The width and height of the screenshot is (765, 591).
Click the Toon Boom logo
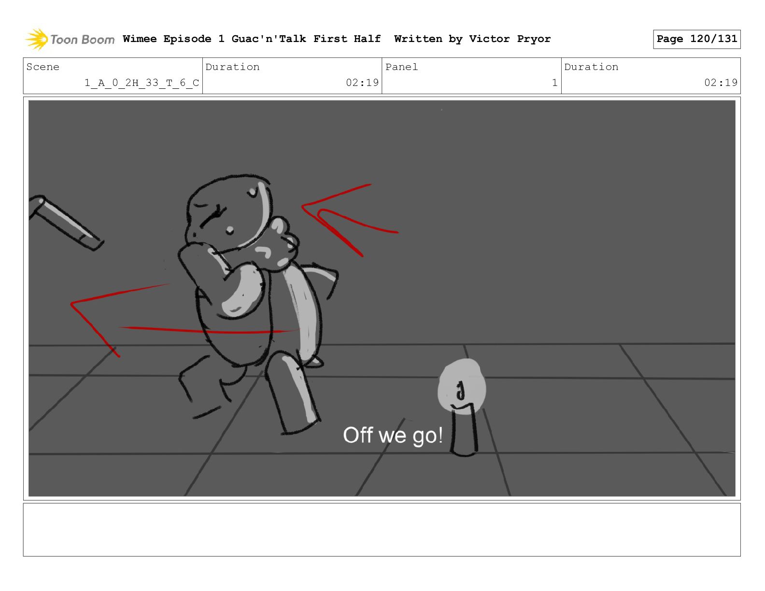point(70,39)
